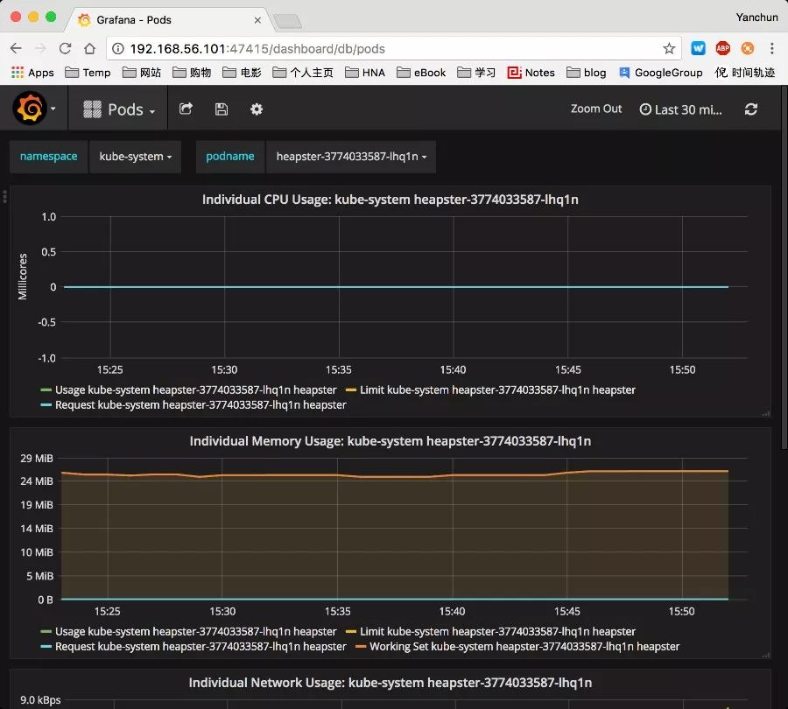Click the browser reload button
The height and width of the screenshot is (709, 788).
65,49
